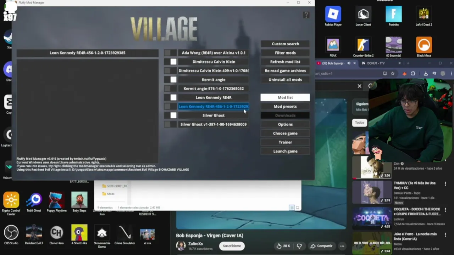Open OBS Studio desktop icon
The width and height of the screenshot is (454, 255).
click(x=11, y=235)
